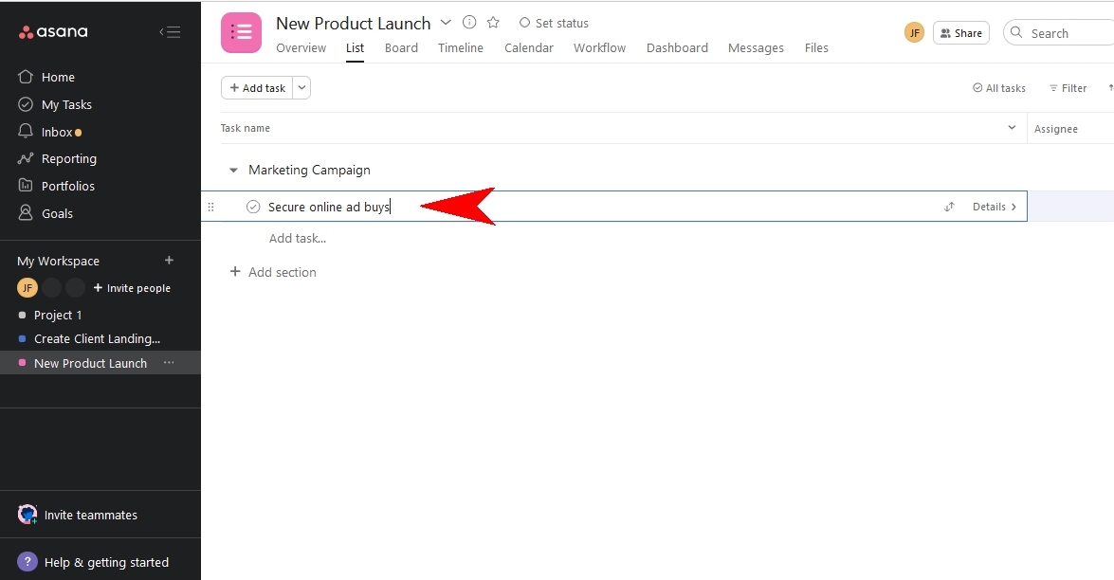This screenshot has width=1114, height=580.
Task: Click the project info circle icon
Action: 468,22
